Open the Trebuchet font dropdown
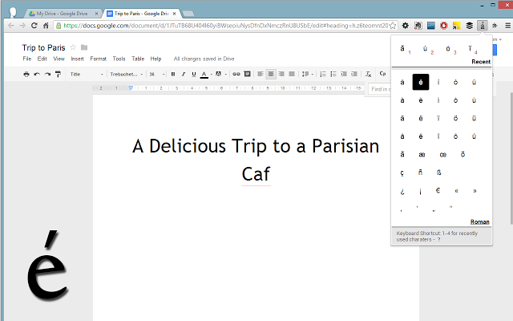 (127, 74)
